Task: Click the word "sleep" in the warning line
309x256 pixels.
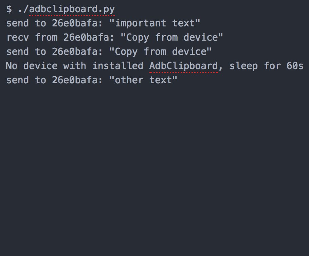Action: [243, 66]
